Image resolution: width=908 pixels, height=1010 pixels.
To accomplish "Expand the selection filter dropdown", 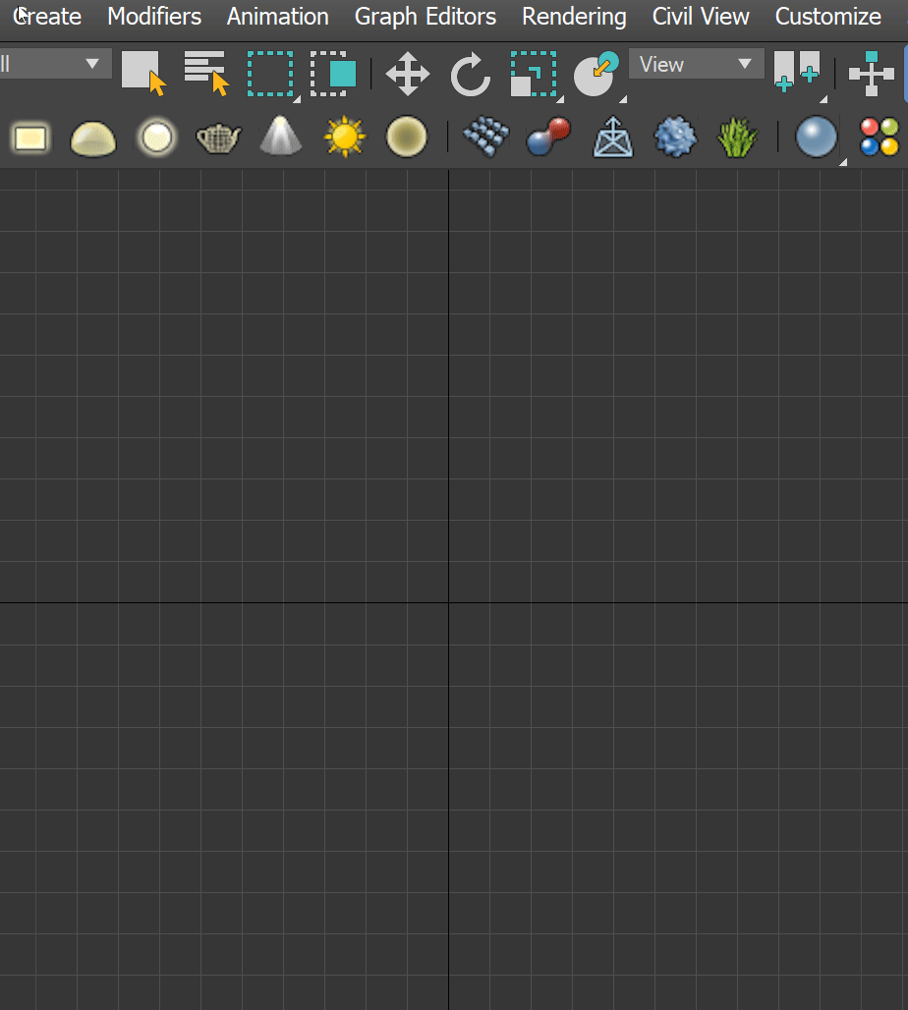I will pyautogui.click(x=54, y=65).
